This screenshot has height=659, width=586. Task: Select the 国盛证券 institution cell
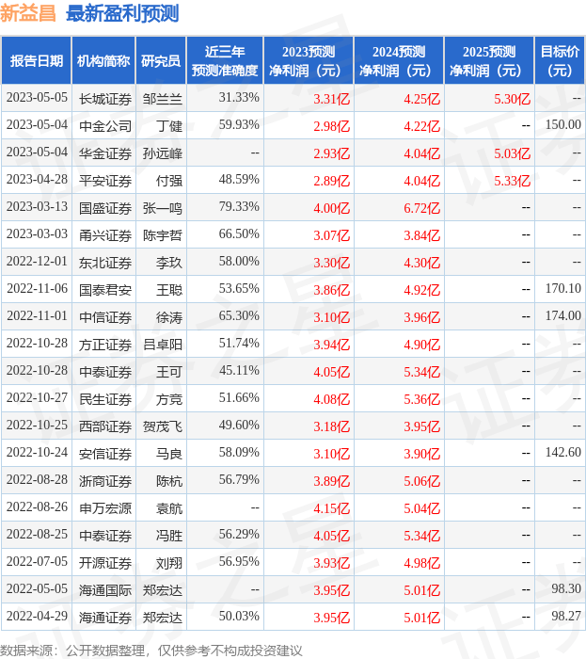pyautogui.click(x=105, y=208)
